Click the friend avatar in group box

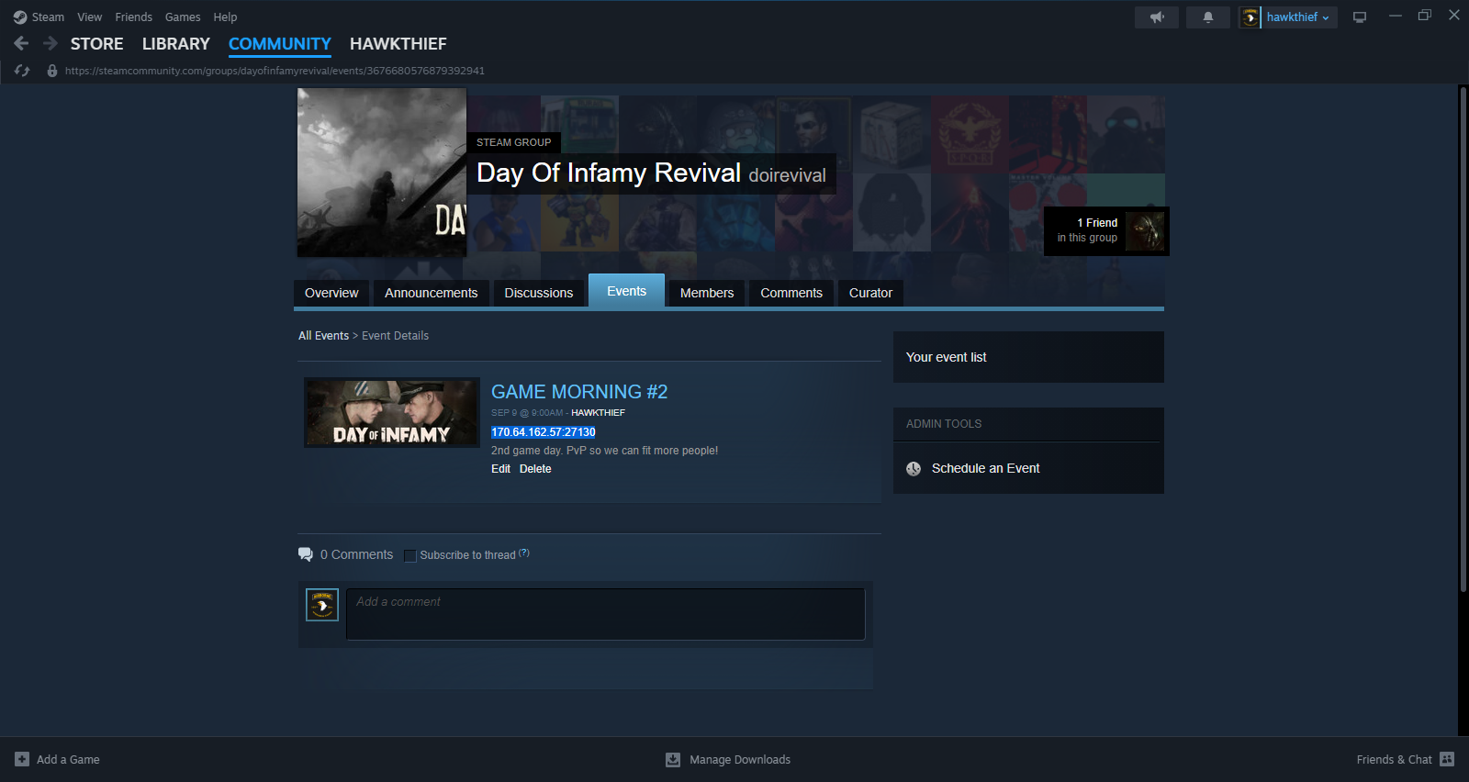tap(1145, 231)
